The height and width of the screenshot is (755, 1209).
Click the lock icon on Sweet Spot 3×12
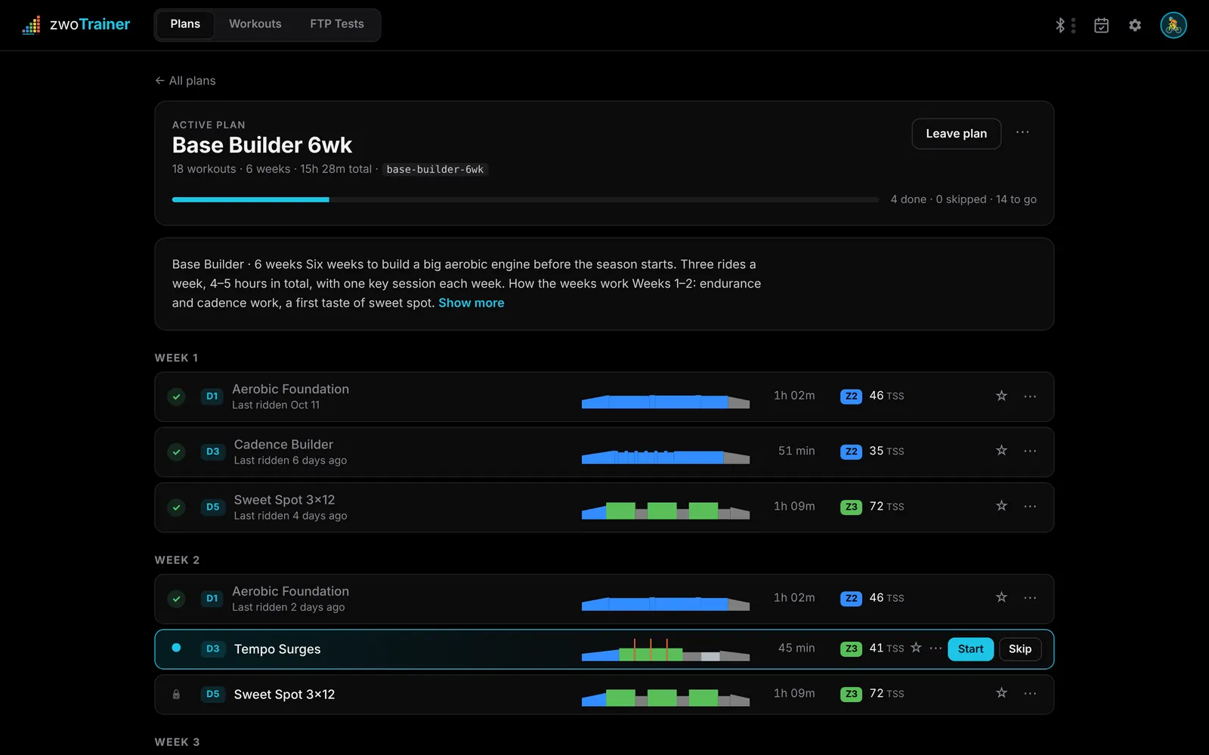176,695
